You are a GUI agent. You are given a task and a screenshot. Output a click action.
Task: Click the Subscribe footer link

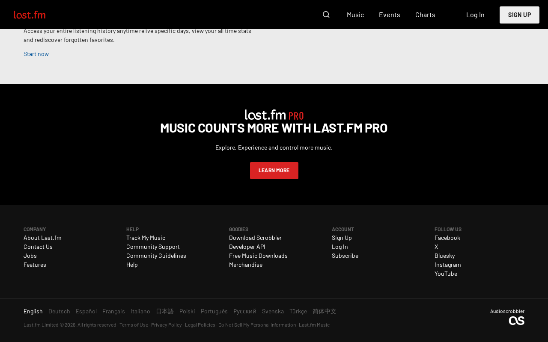point(345,256)
